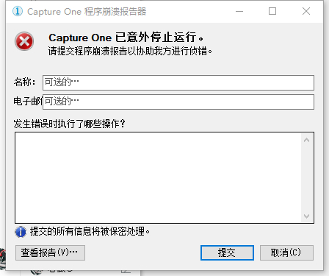Click the 名称: label
The height and width of the screenshot is (276, 329).
click(x=24, y=82)
